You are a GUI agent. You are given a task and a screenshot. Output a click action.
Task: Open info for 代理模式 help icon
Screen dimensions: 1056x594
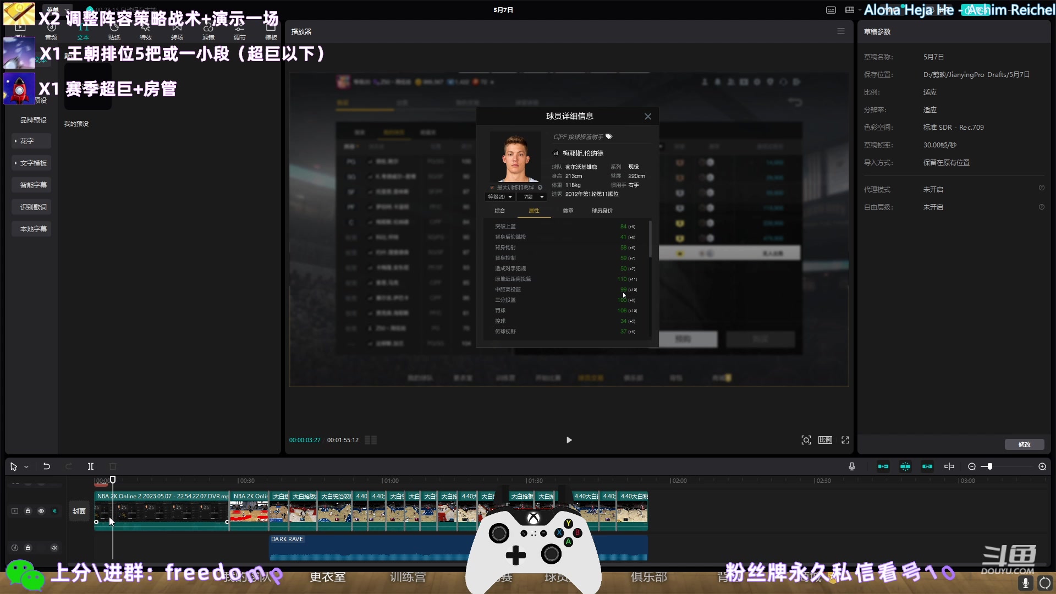pos(1041,188)
